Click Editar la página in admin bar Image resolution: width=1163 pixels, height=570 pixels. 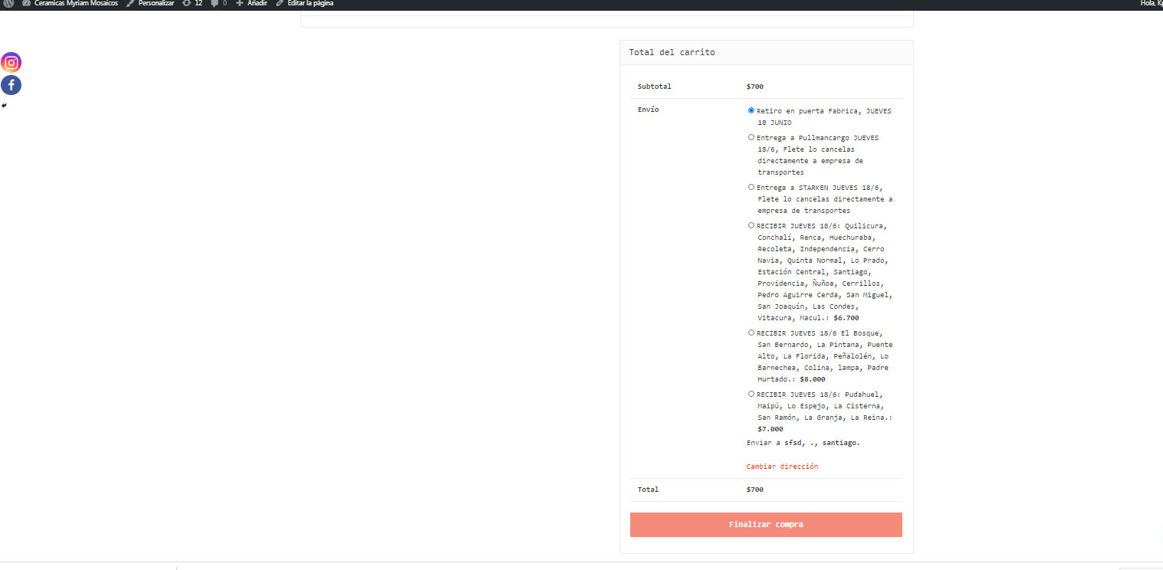304,4
